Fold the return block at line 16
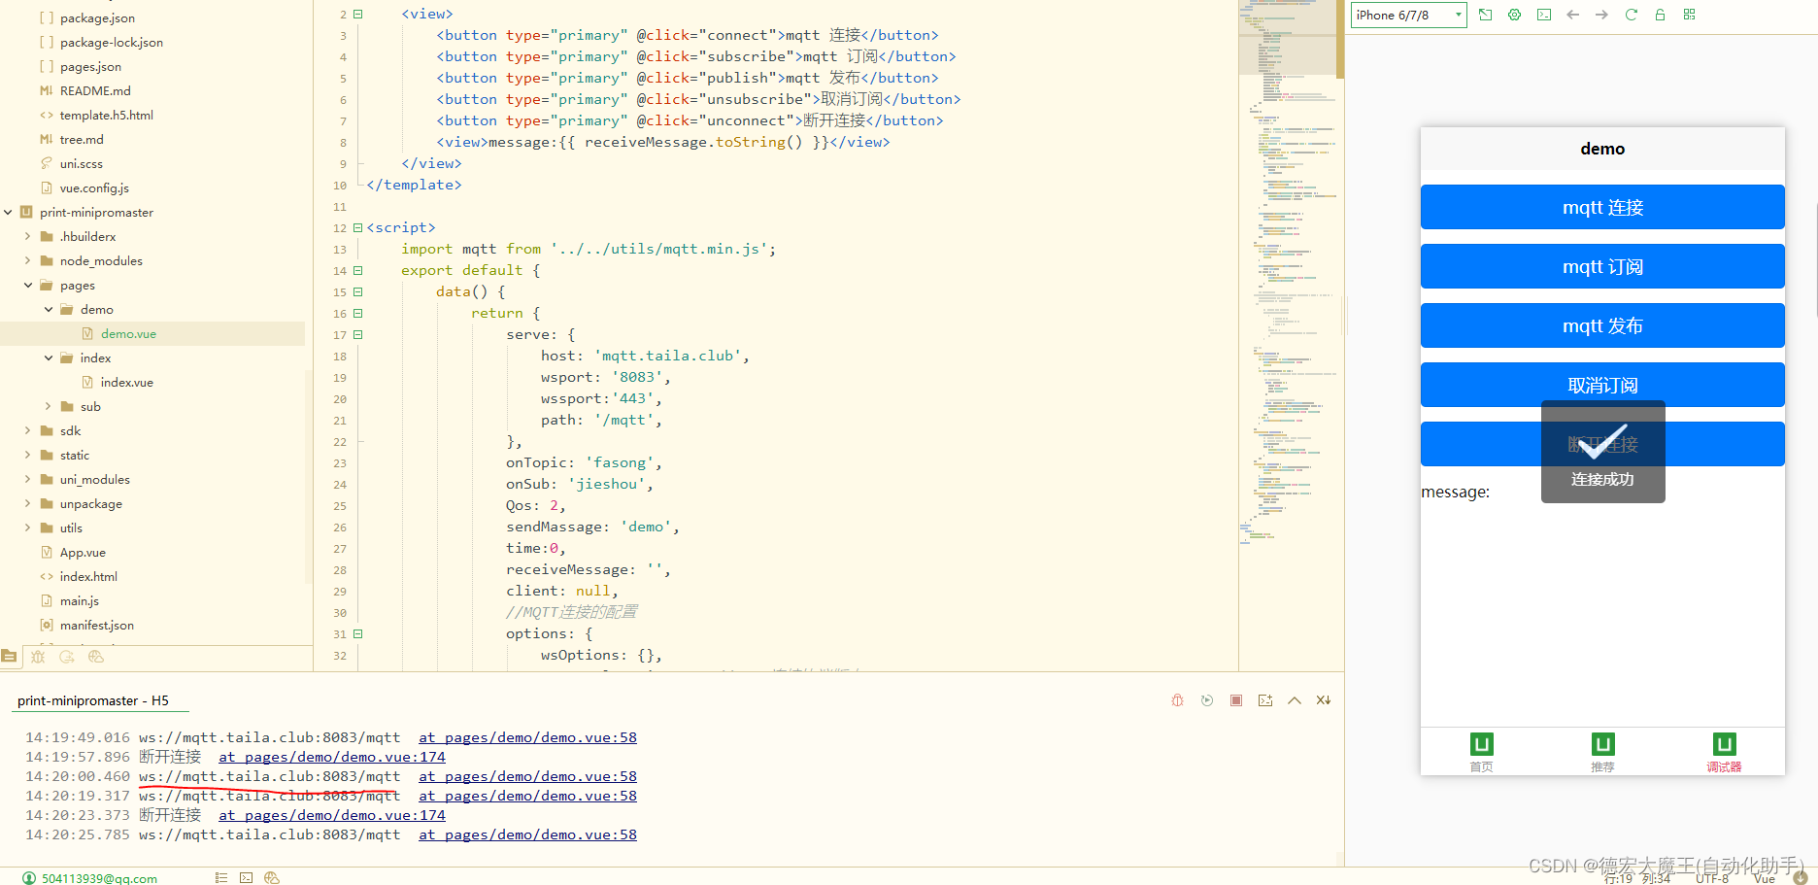The height and width of the screenshot is (885, 1818). (357, 314)
